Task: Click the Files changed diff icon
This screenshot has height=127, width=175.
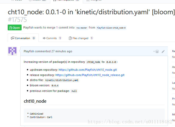Action: point(70,38)
